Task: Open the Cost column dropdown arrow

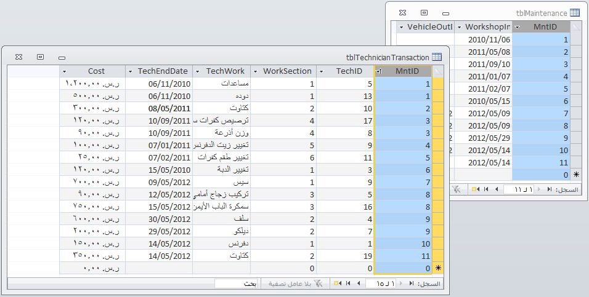Action: (x=64, y=71)
